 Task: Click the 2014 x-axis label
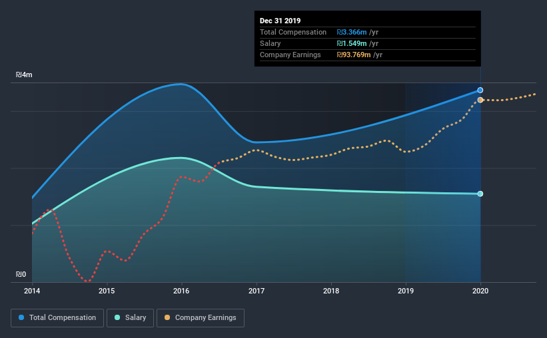tap(32, 291)
